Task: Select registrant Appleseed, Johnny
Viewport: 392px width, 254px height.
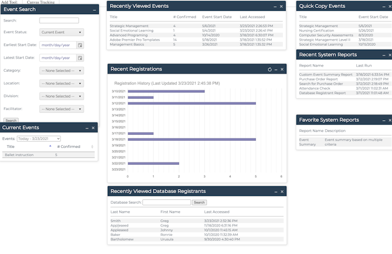Action: tap(197, 230)
